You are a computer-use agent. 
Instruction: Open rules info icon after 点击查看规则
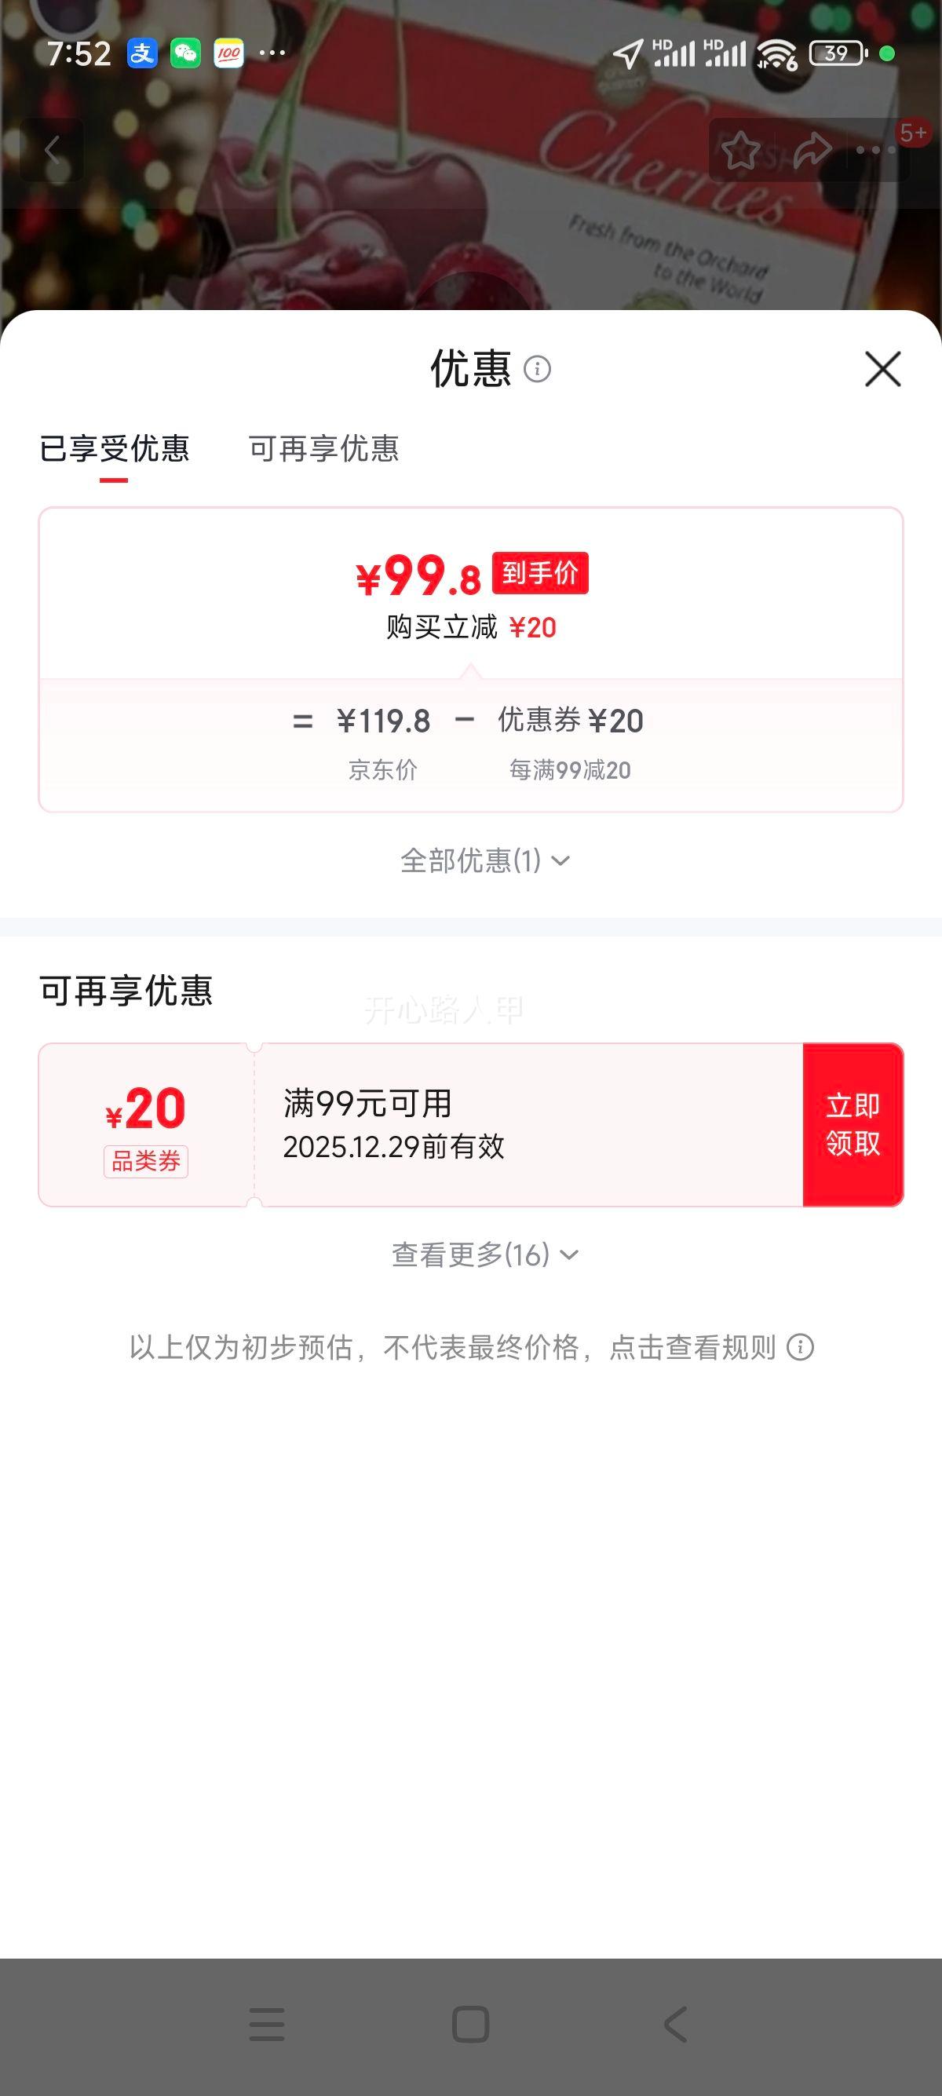[x=801, y=1347]
